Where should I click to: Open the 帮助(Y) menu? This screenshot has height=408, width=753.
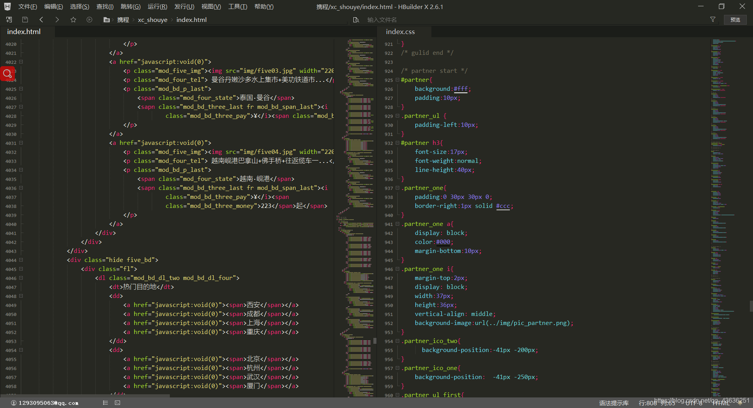click(264, 7)
